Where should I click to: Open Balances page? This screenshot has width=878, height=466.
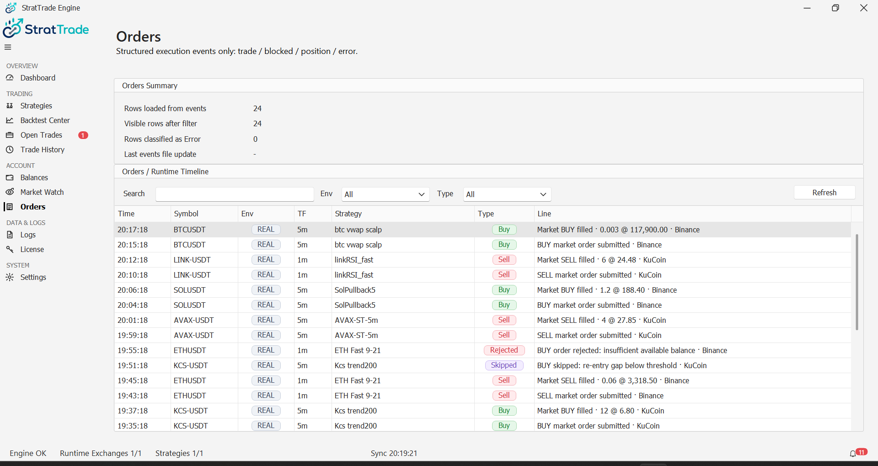point(34,177)
